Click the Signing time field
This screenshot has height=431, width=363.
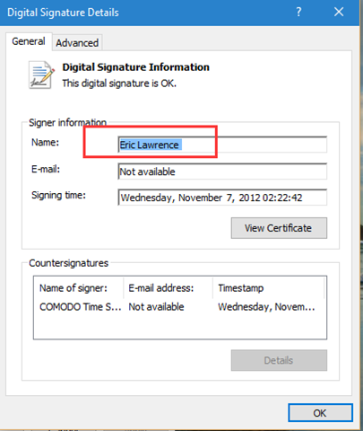pos(222,198)
